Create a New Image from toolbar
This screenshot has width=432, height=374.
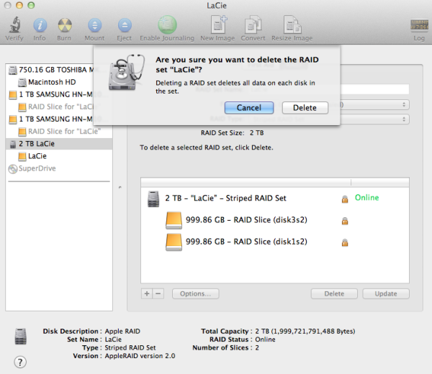click(218, 24)
